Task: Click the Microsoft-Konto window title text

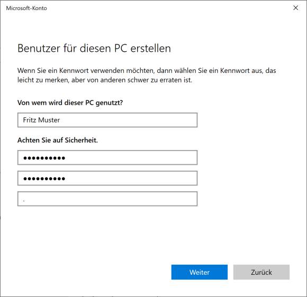Action: coord(26,8)
